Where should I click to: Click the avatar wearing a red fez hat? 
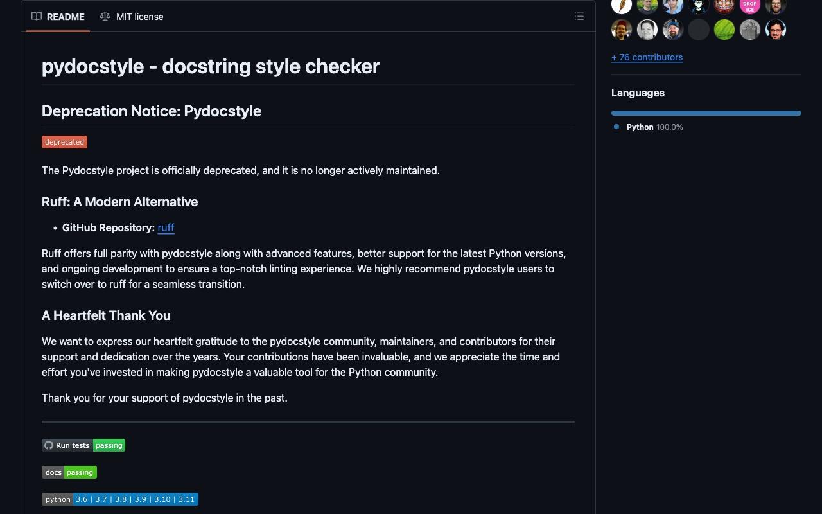pos(622,30)
